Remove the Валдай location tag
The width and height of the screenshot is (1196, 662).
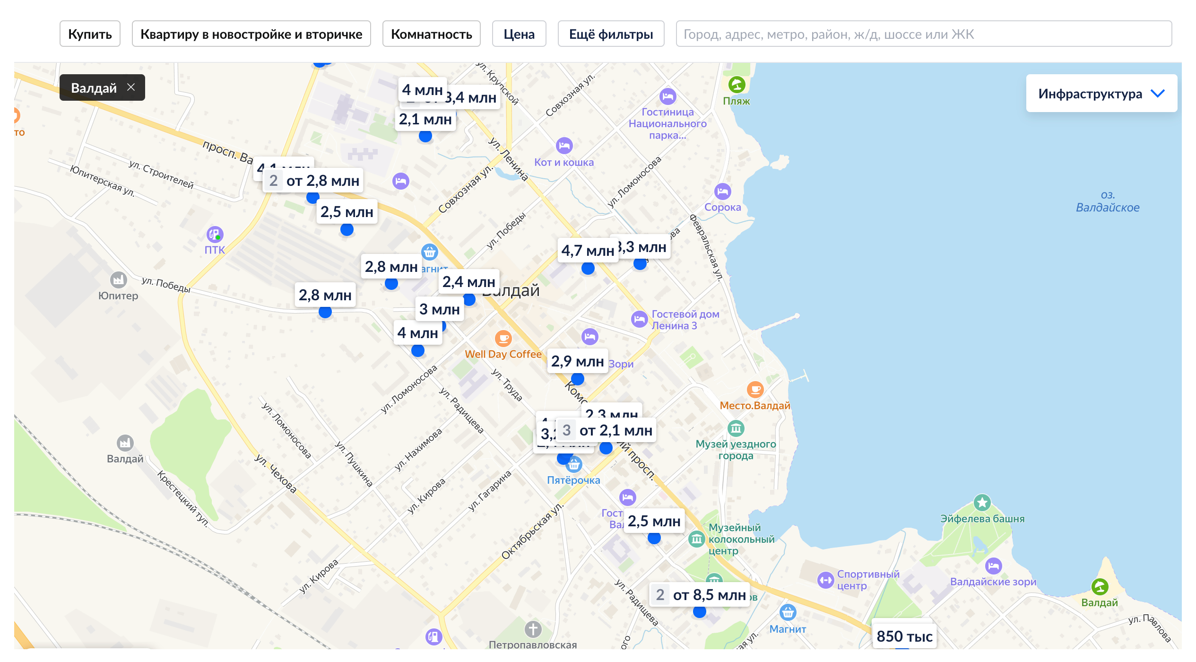(x=131, y=87)
